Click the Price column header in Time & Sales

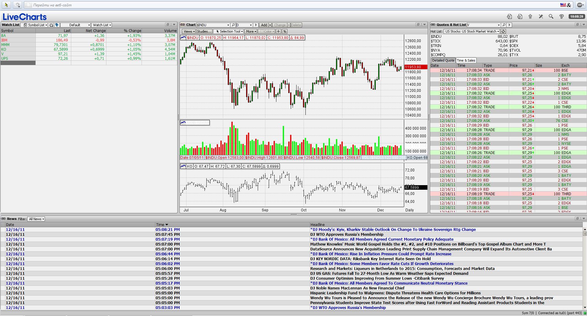click(522, 65)
